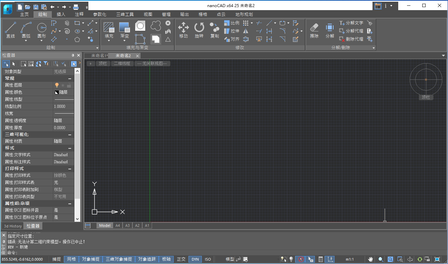
Task: Toggle DYN dynamic input
Action: (x=195, y=259)
